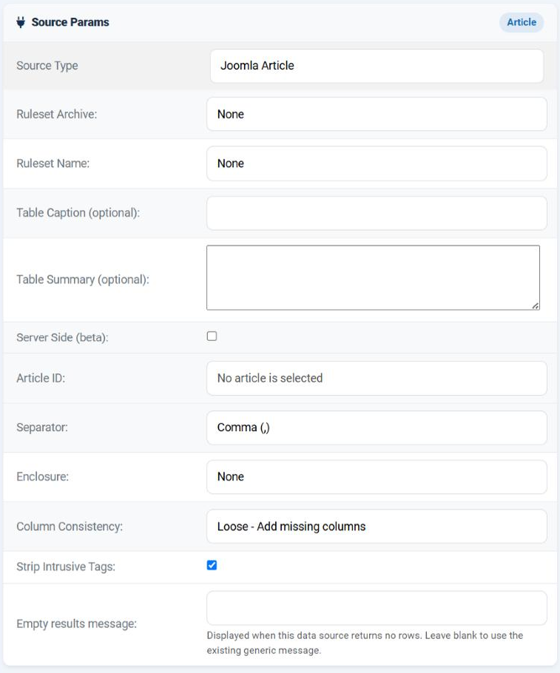560x673 pixels.
Task: Click the Separator: label
Action: [42, 427]
